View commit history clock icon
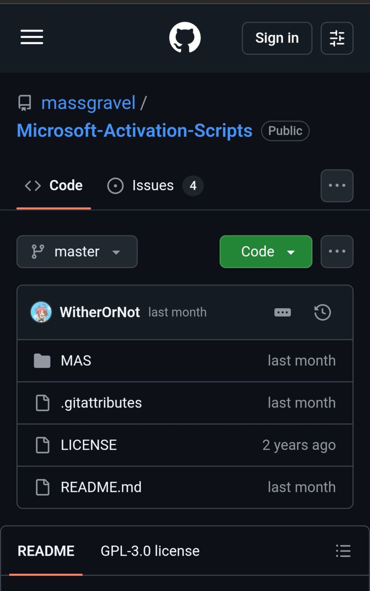370x591 pixels. pos(322,312)
